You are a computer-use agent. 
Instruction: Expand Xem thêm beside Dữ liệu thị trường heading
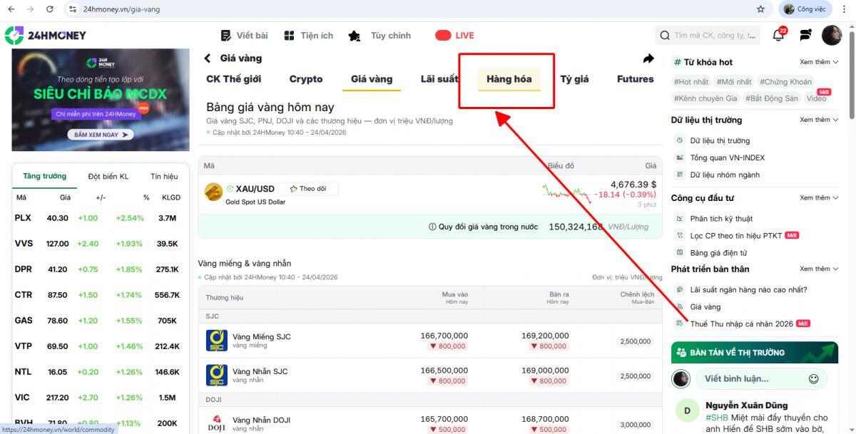click(x=818, y=120)
